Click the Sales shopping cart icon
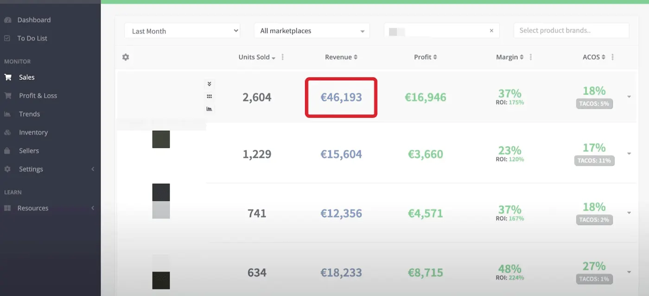 pyautogui.click(x=7, y=77)
